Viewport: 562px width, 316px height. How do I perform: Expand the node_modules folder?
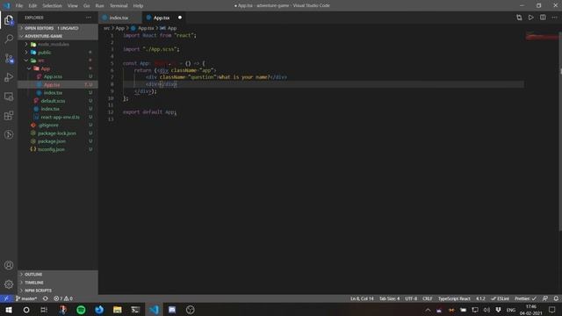[x=53, y=45]
